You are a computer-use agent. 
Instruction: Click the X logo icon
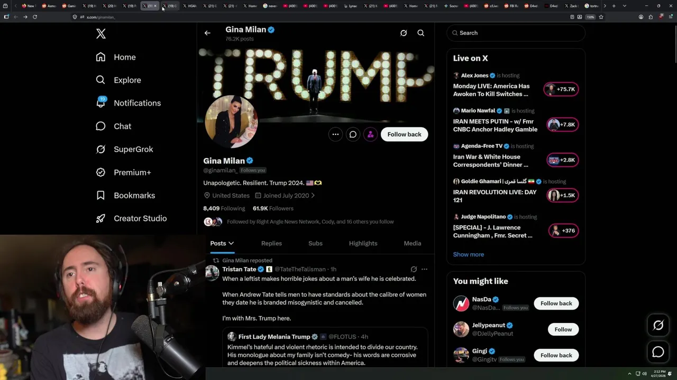point(101,34)
